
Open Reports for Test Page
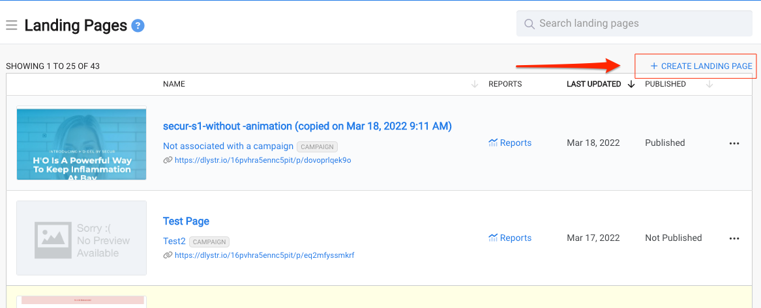point(510,238)
